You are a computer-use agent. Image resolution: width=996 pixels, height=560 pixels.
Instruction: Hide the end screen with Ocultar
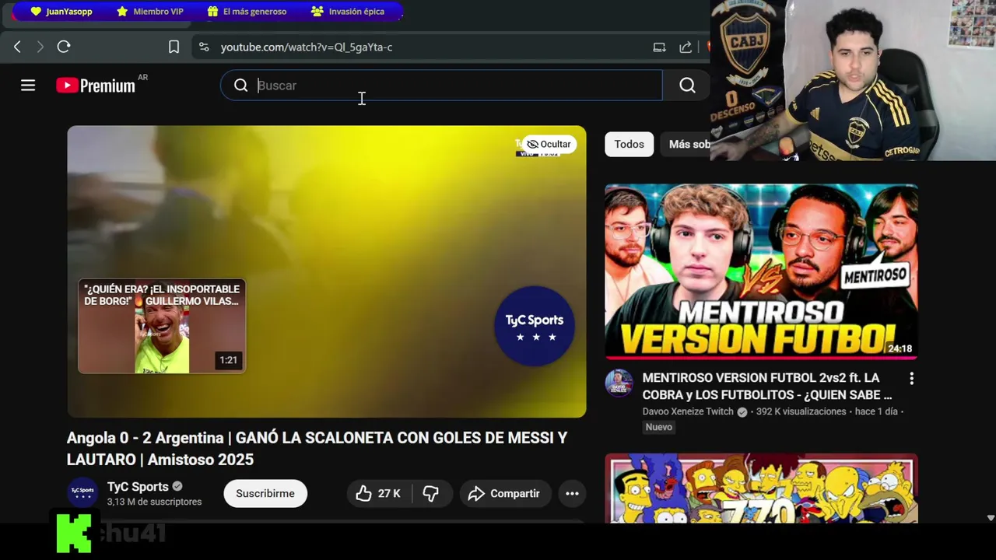click(549, 144)
